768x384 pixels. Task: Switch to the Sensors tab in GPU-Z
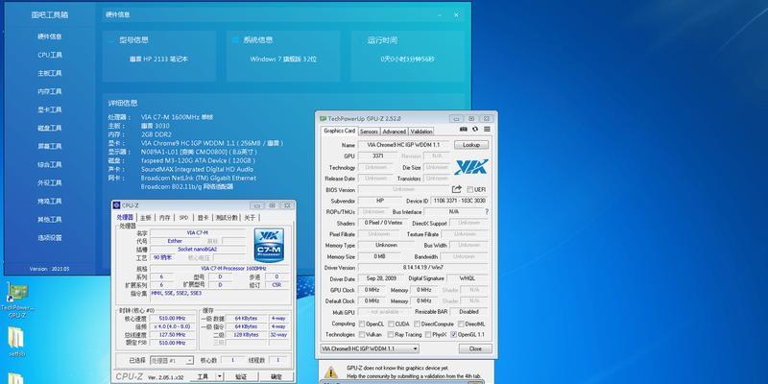pos(369,132)
